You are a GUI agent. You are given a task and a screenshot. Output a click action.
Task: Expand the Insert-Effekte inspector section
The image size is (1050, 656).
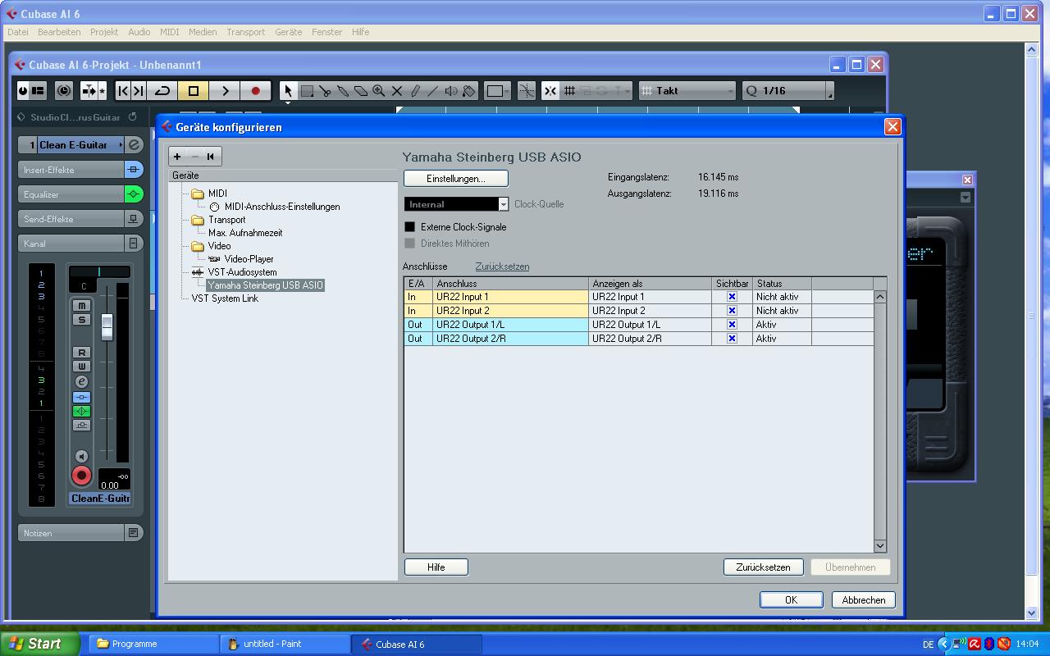(71, 170)
